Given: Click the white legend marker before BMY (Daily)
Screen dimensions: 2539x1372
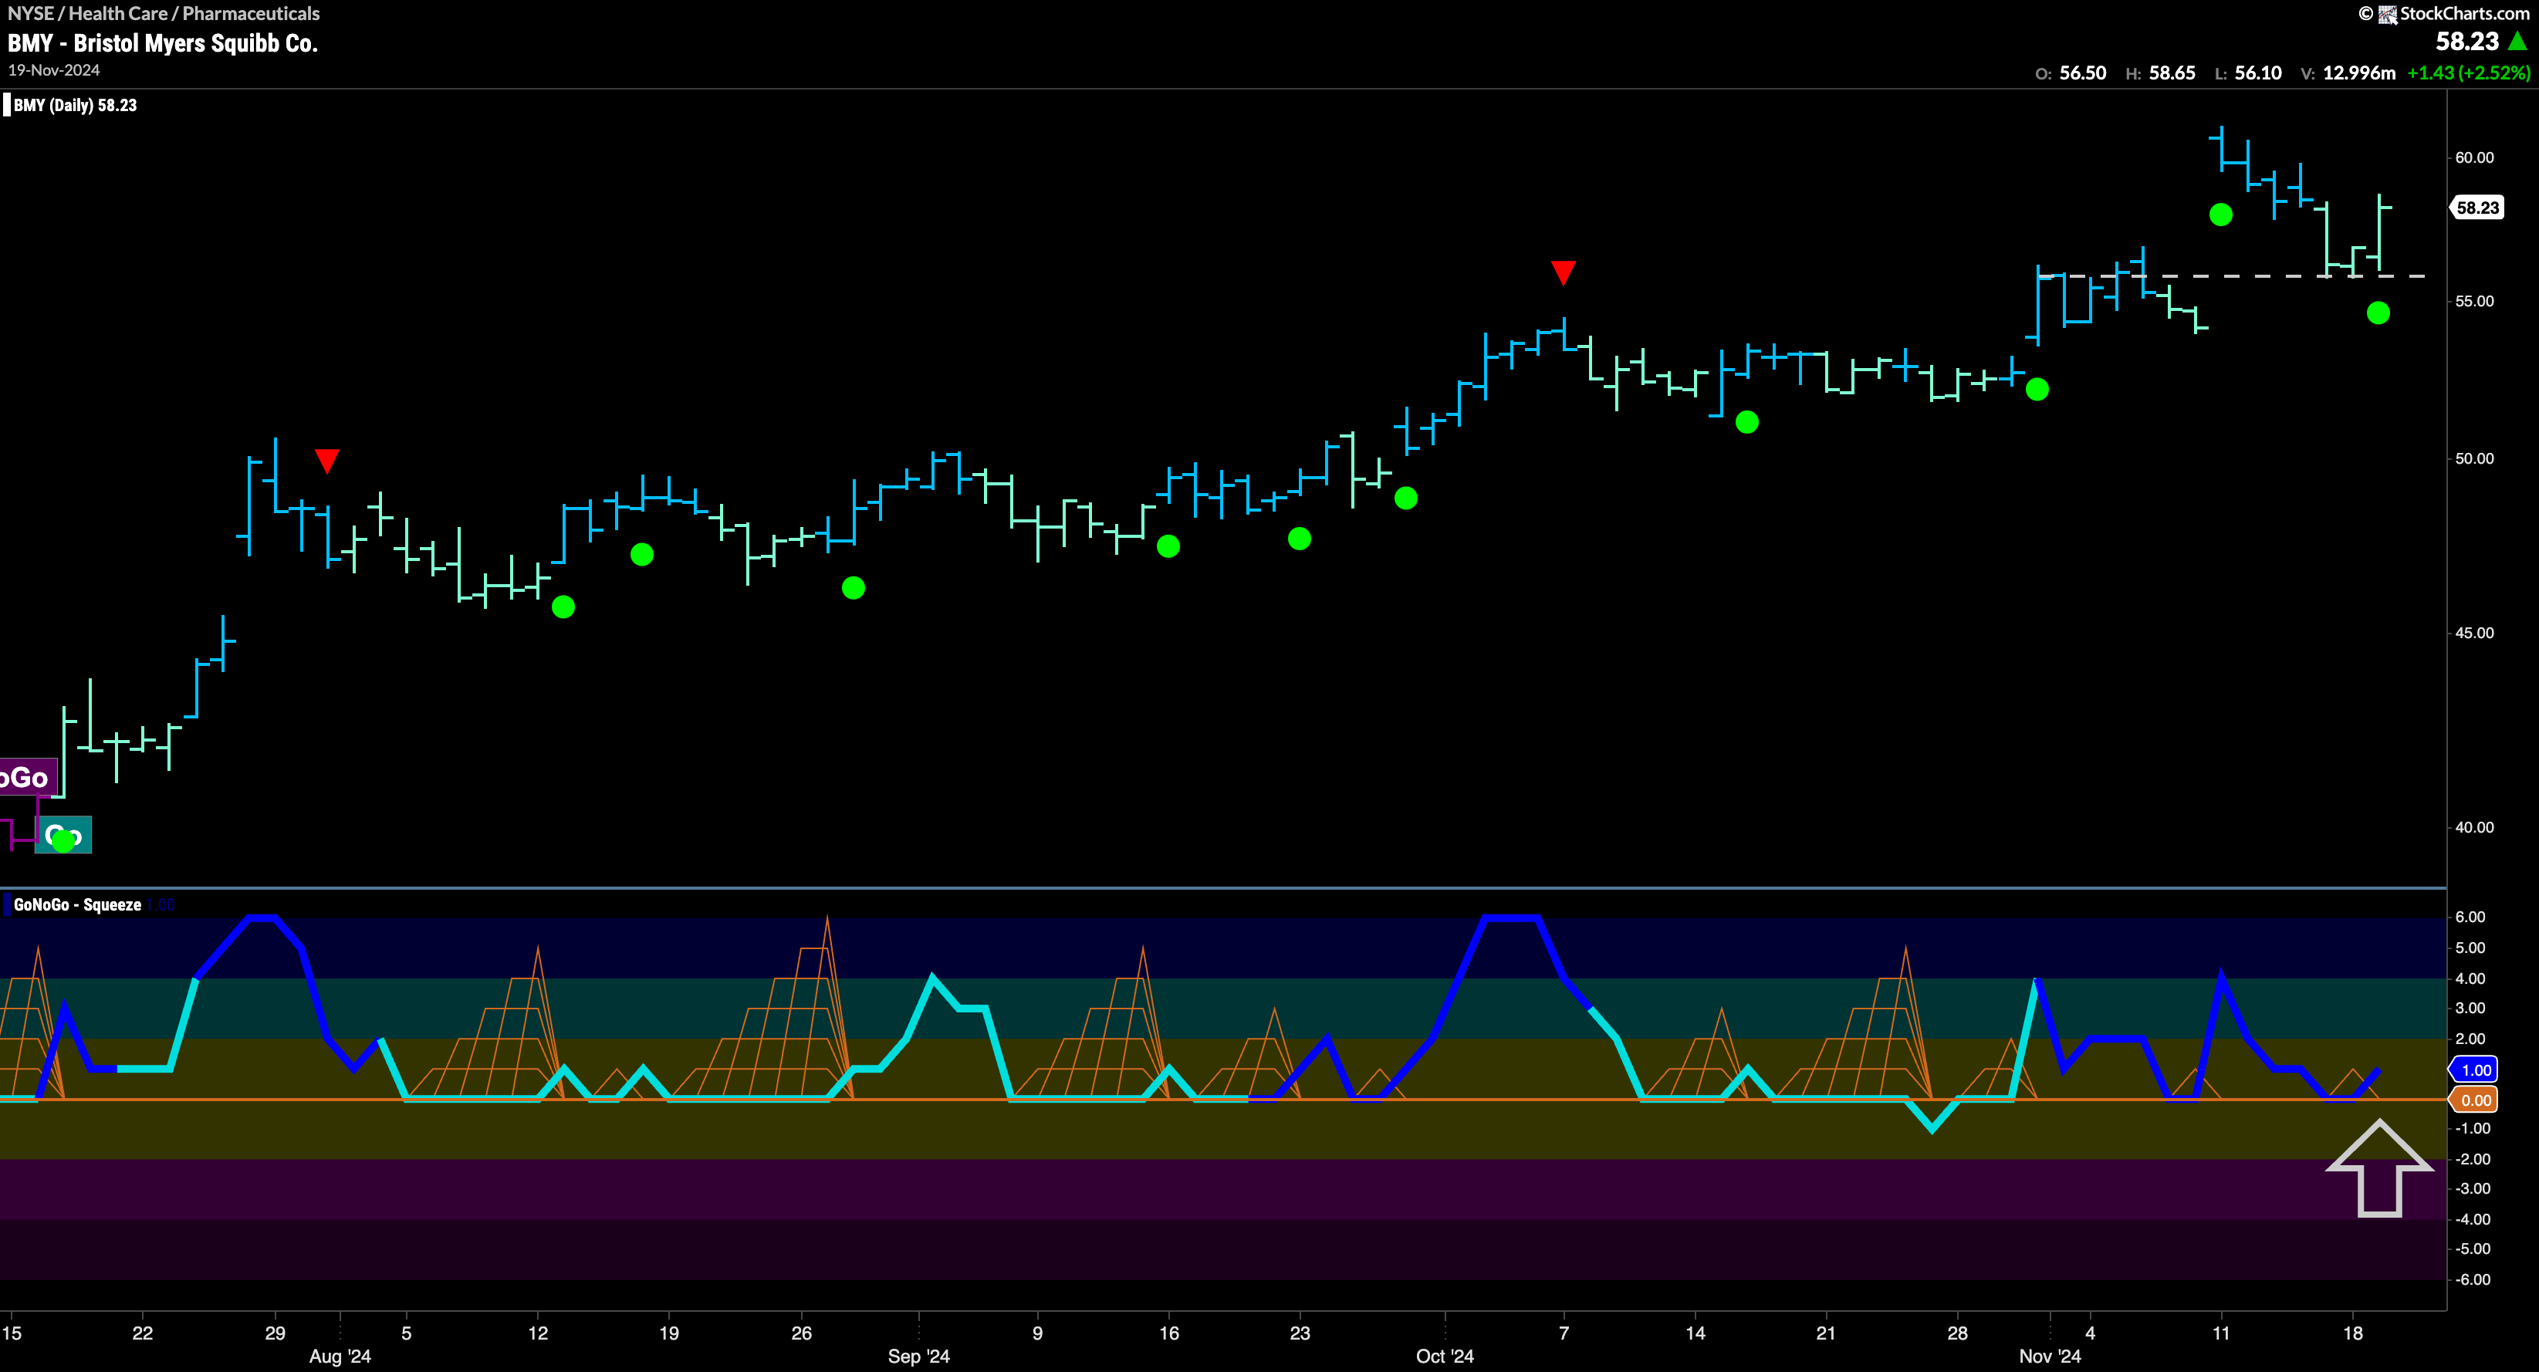Looking at the screenshot, I should pyautogui.click(x=7, y=104).
